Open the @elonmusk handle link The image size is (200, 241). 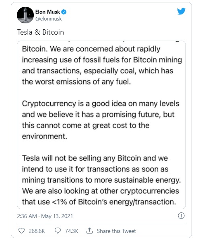tap(48, 19)
